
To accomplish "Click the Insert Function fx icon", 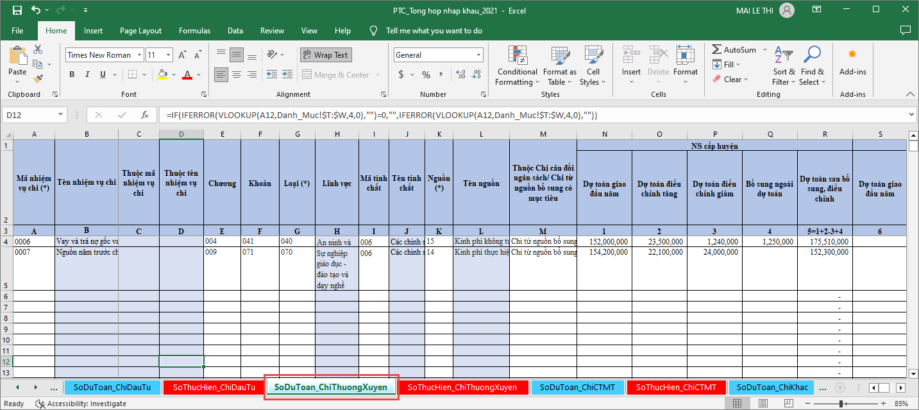I will (145, 115).
